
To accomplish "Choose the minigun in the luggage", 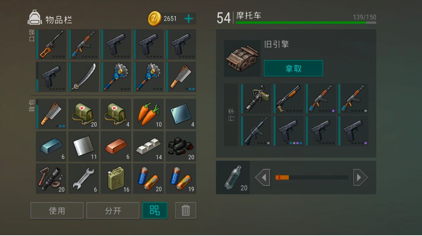I will (x=256, y=99).
